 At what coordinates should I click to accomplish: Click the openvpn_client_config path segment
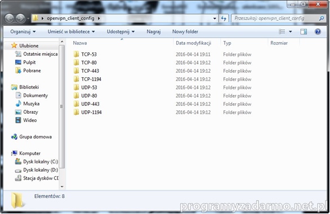click(70, 19)
